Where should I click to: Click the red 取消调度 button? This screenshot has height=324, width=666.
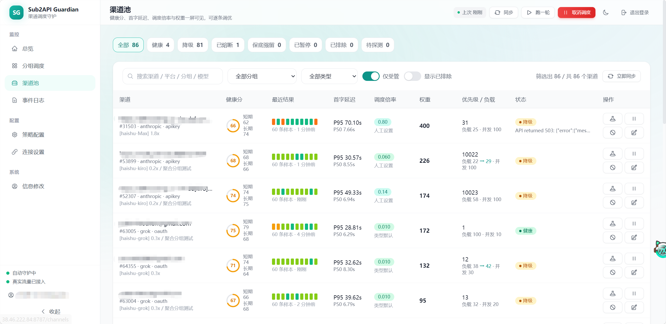pyautogui.click(x=577, y=13)
